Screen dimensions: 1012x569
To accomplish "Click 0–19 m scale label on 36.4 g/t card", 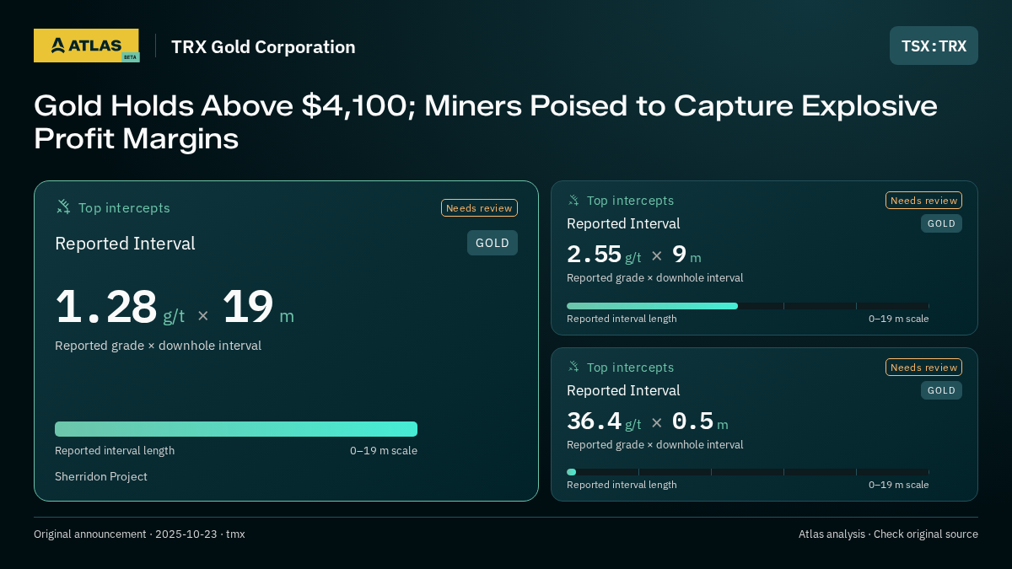I will tap(899, 485).
